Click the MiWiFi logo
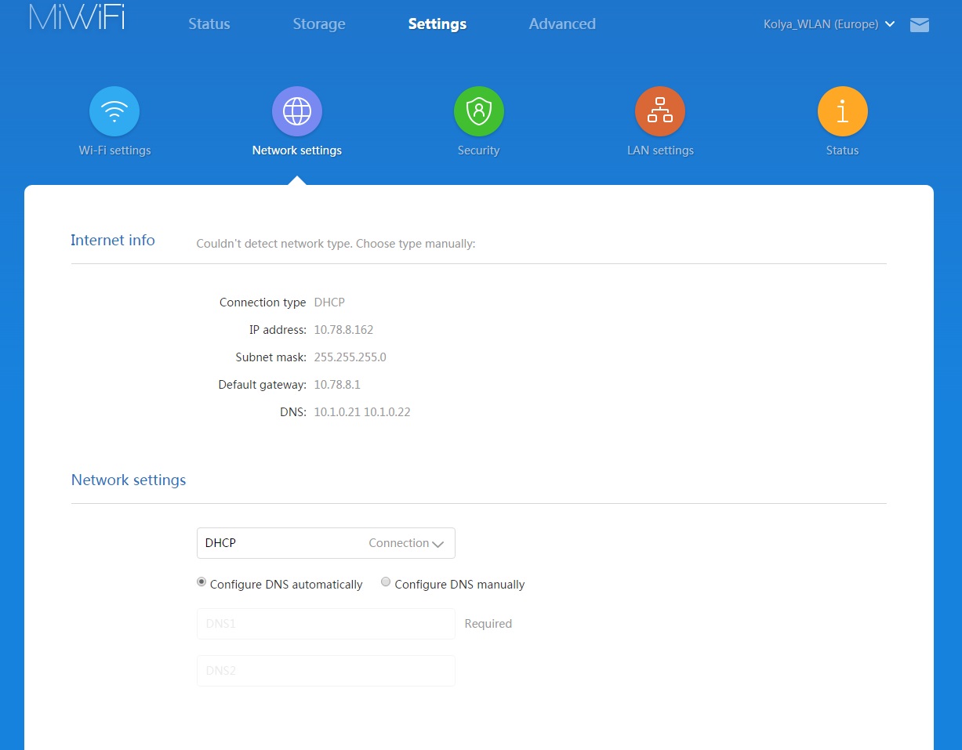This screenshot has height=750, width=962. [x=77, y=17]
